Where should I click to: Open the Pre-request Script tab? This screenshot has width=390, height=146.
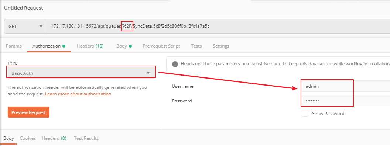pyautogui.click(x=161, y=46)
